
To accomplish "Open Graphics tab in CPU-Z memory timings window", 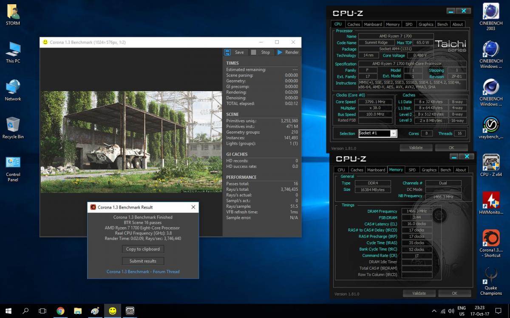I will pos(429,170).
